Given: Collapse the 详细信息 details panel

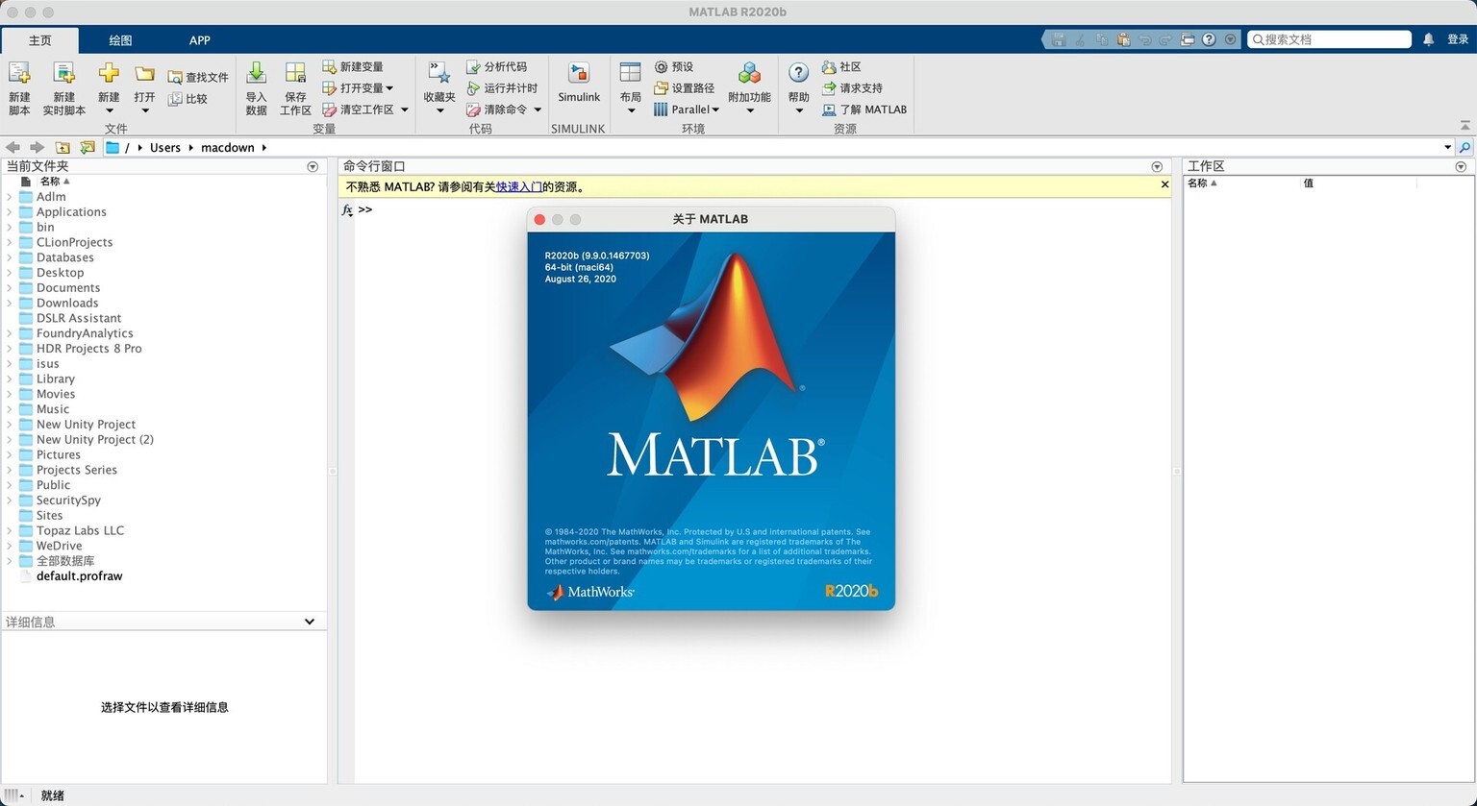Looking at the screenshot, I should coord(310,622).
